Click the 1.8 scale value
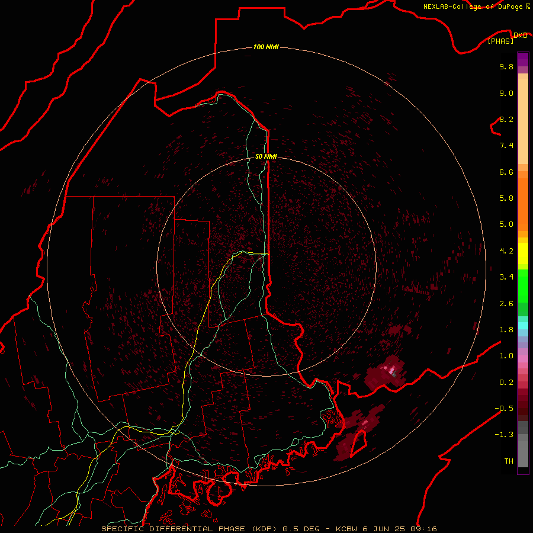The height and width of the screenshot is (533, 533). point(506,330)
